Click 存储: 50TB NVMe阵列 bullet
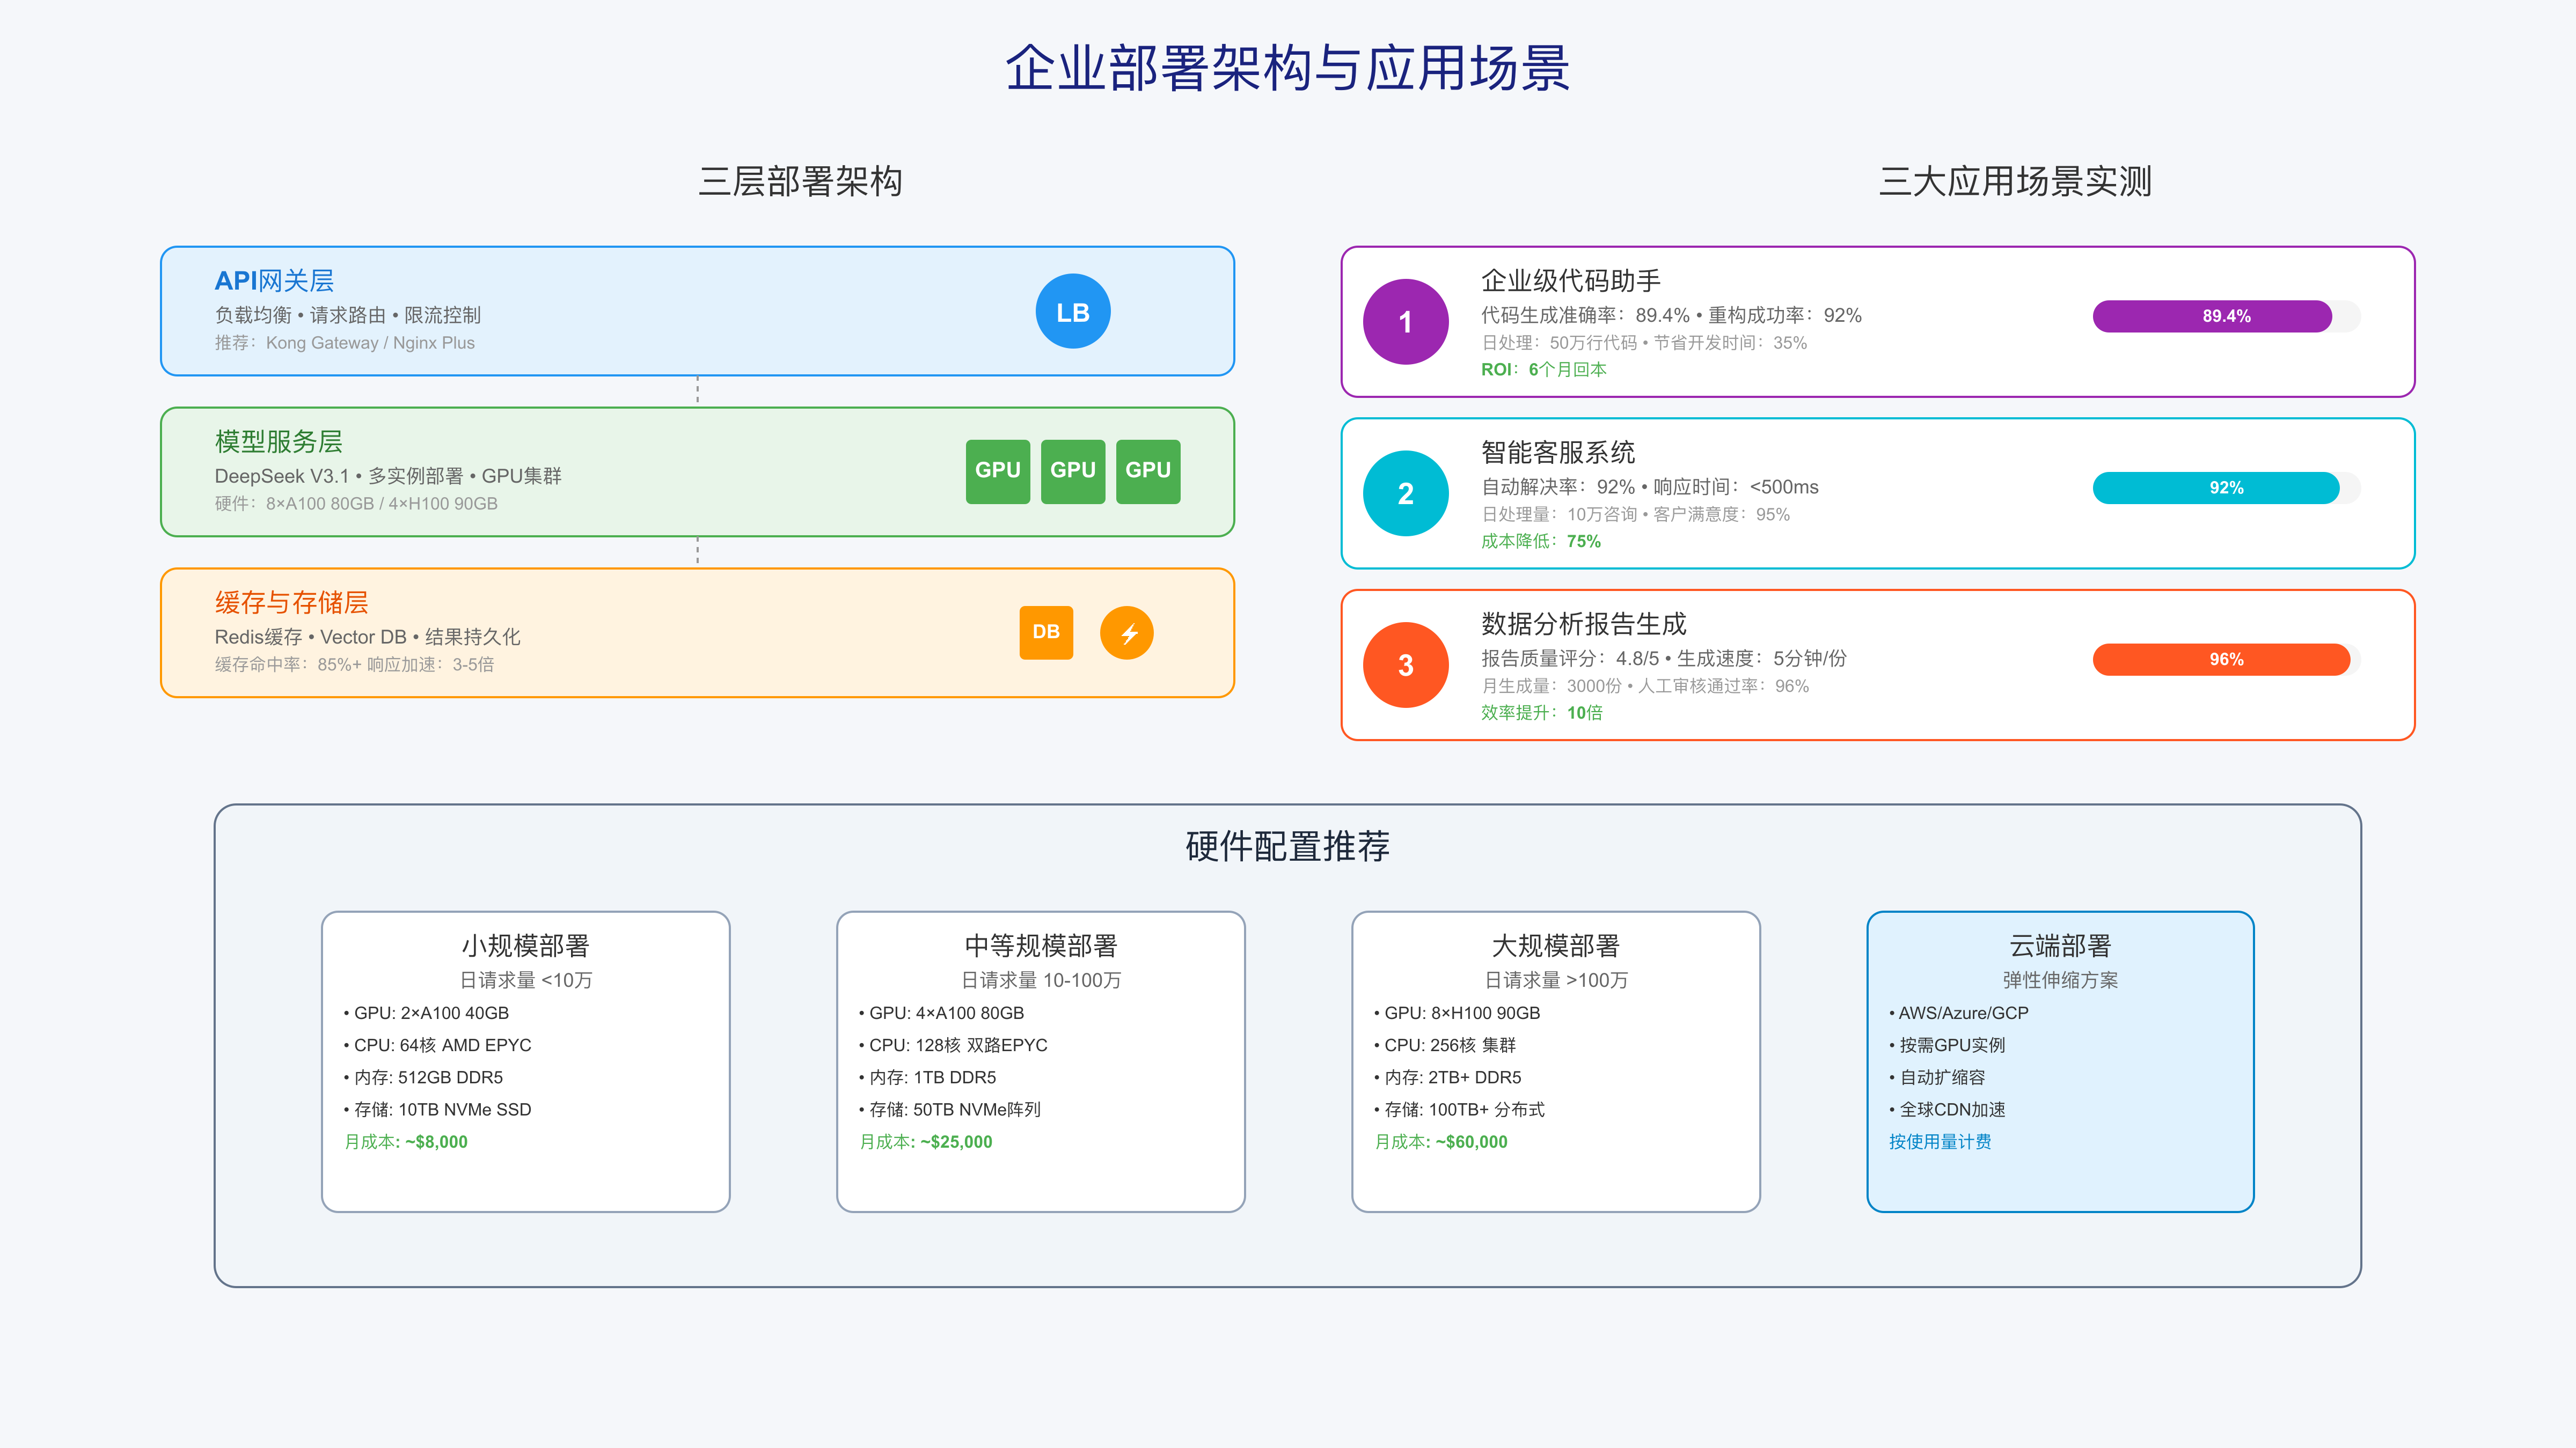Image resolution: width=2576 pixels, height=1448 pixels. [x=950, y=1110]
